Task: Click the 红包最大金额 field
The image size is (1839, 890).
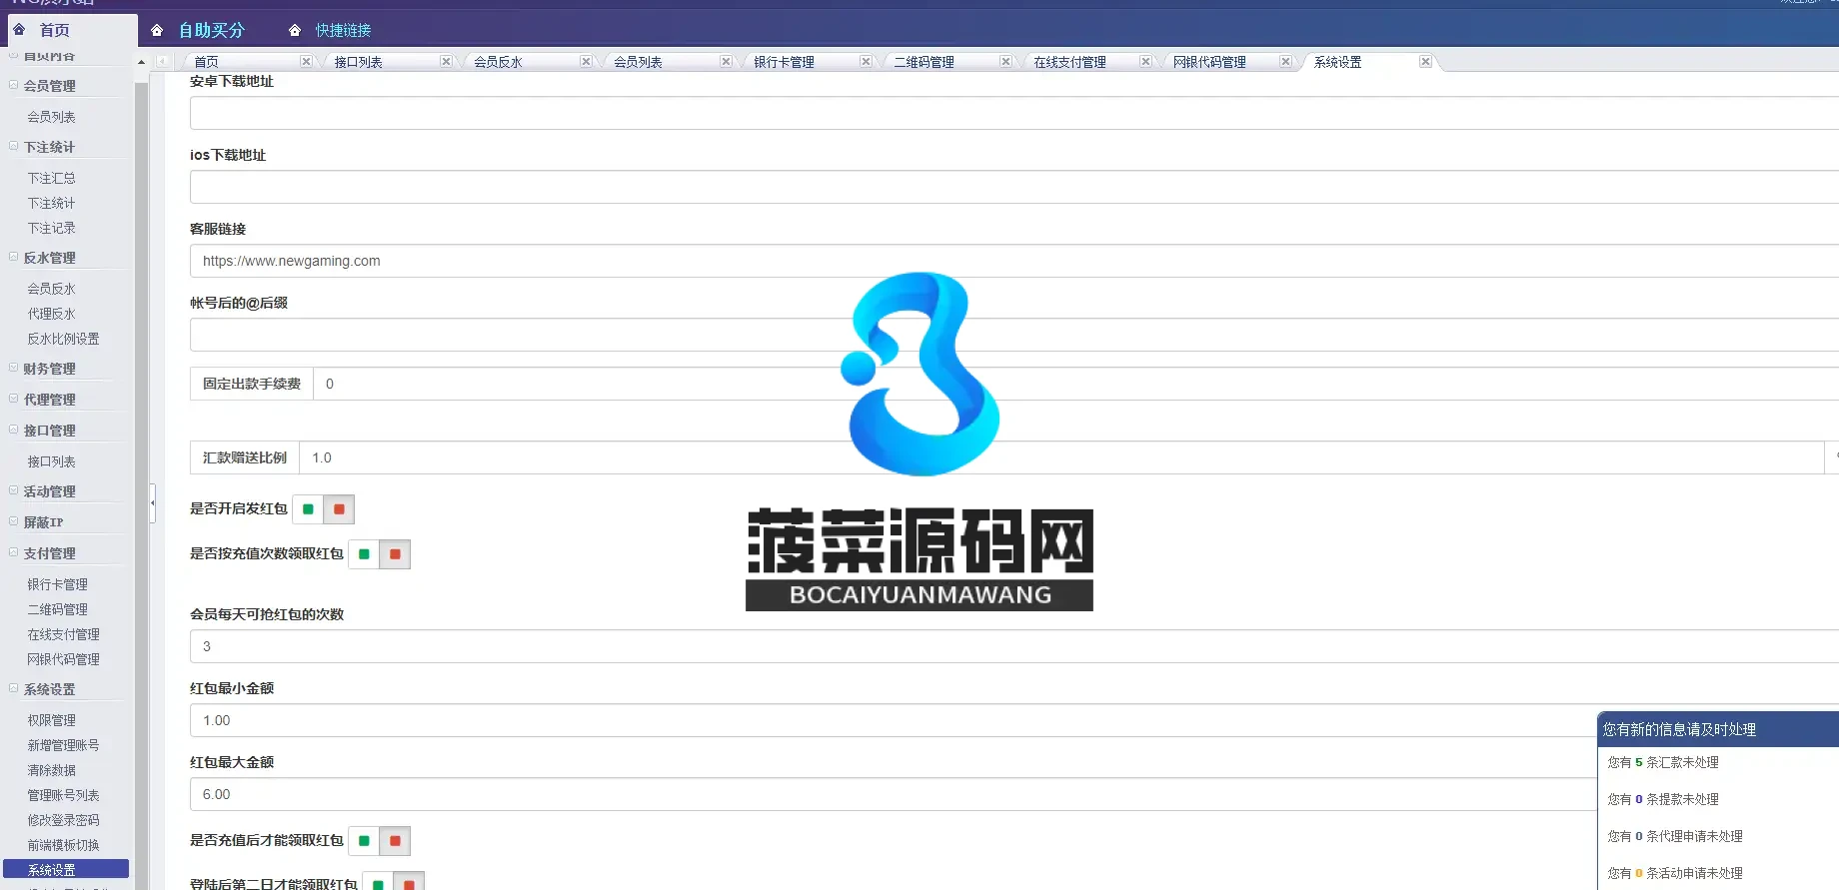Action: (894, 794)
